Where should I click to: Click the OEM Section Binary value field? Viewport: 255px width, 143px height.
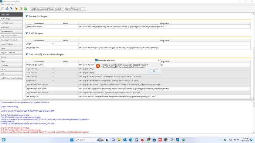click(65, 27)
